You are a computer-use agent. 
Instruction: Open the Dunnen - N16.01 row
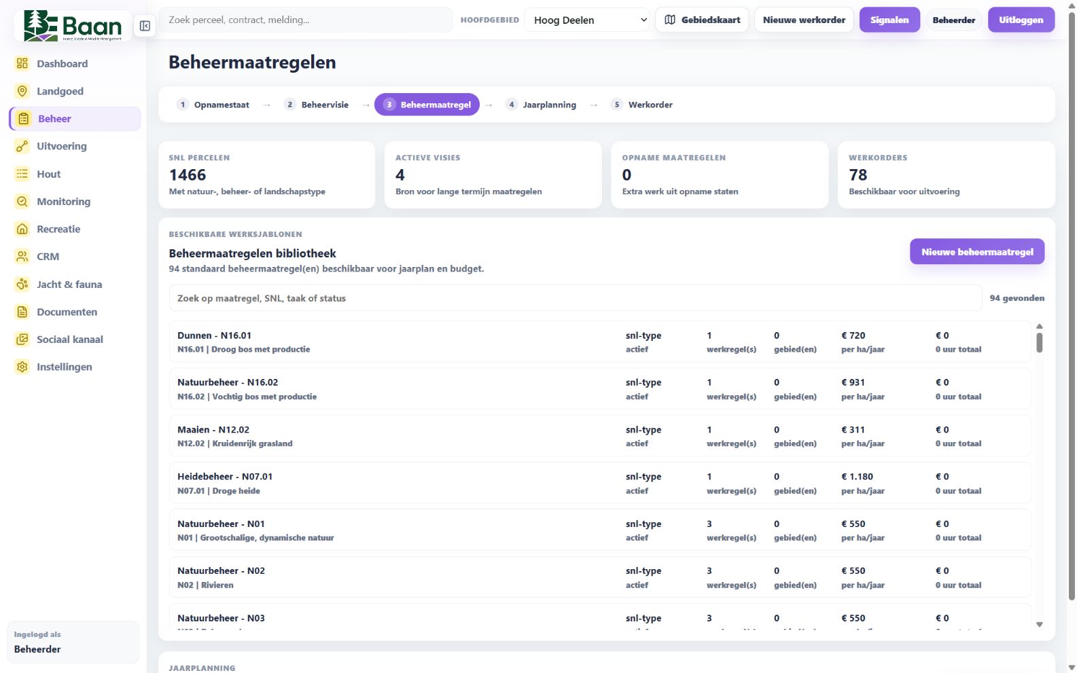coord(600,342)
